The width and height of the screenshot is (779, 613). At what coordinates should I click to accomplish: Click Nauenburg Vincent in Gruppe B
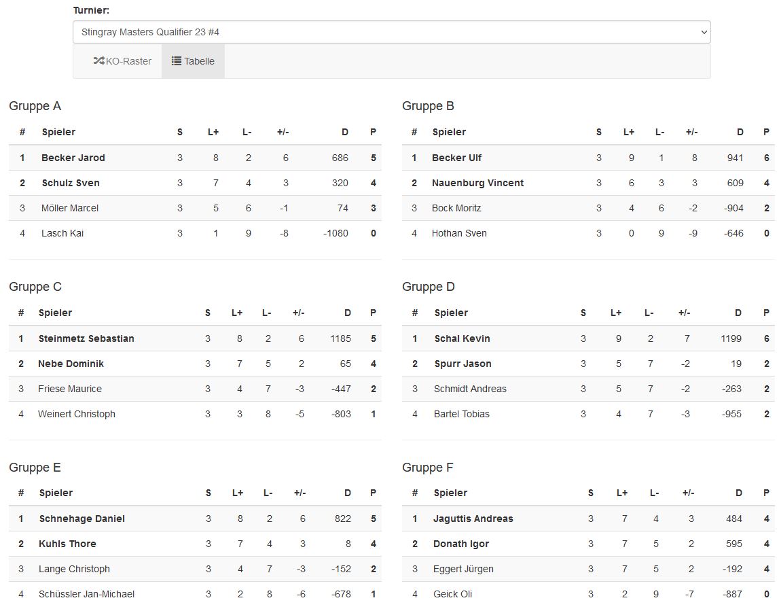tap(477, 183)
